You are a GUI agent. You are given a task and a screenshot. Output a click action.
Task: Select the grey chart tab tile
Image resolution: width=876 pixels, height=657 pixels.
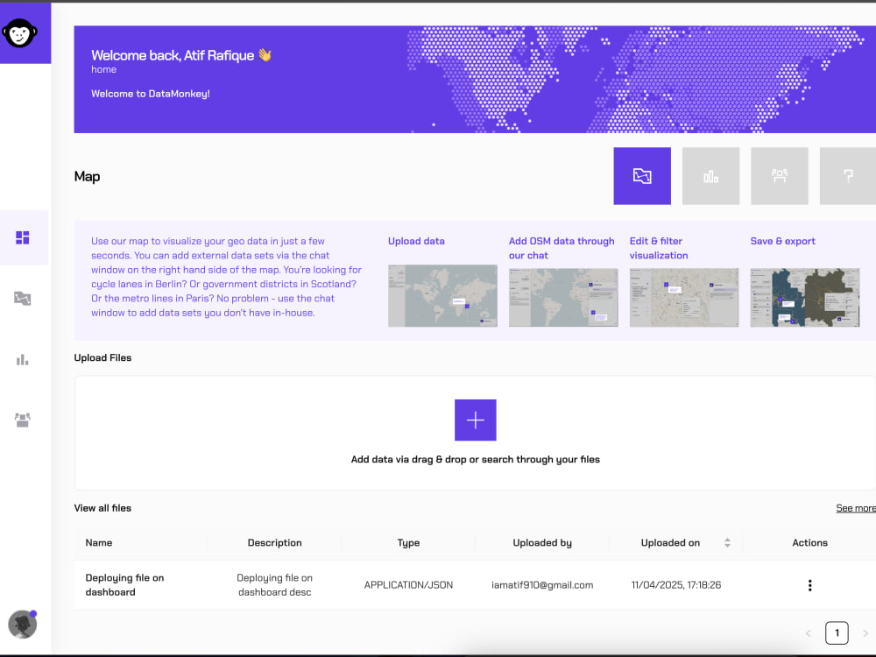(710, 176)
